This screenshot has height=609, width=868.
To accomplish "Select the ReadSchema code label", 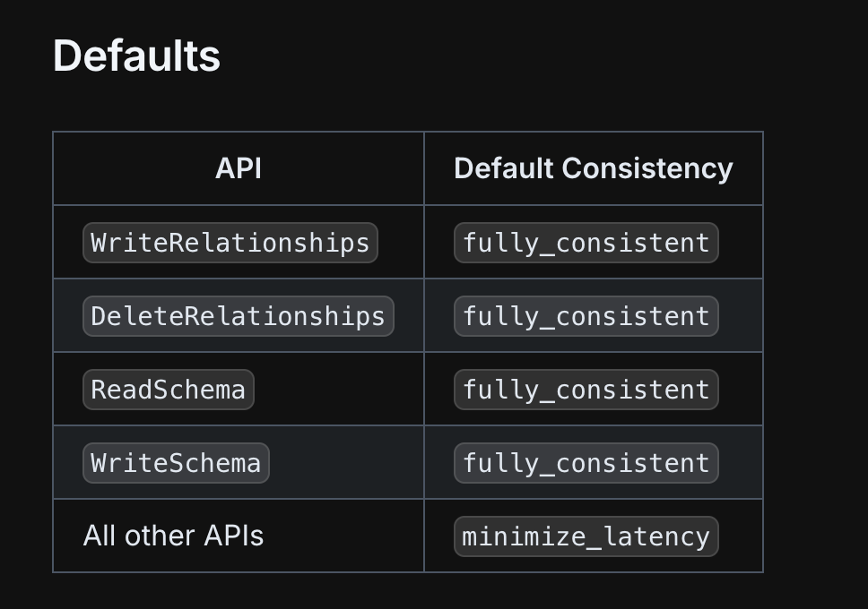I will pyautogui.click(x=169, y=390).
